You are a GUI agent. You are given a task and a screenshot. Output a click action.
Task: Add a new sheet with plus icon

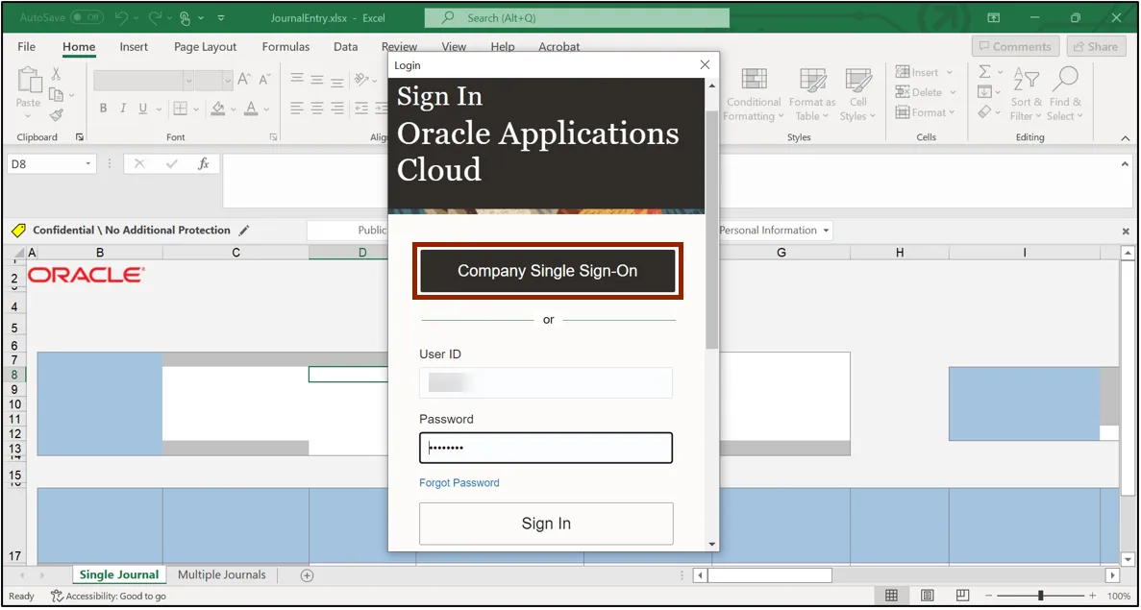click(308, 575)
